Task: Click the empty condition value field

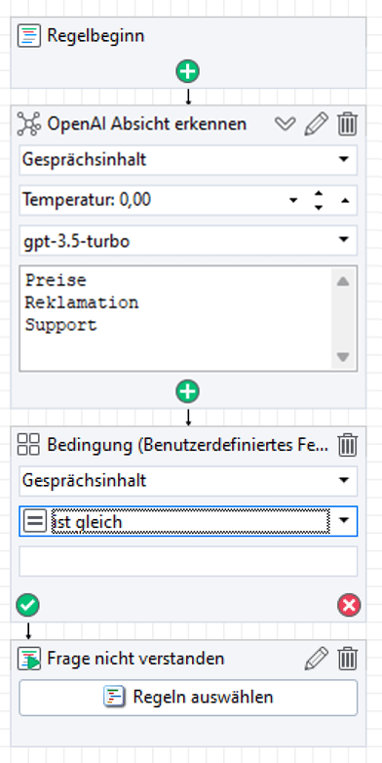Action: [188, 561]
